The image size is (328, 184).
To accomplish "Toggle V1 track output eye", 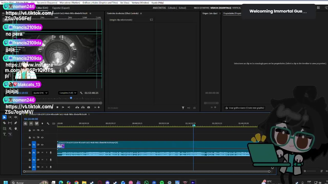I will click(42, 145).
